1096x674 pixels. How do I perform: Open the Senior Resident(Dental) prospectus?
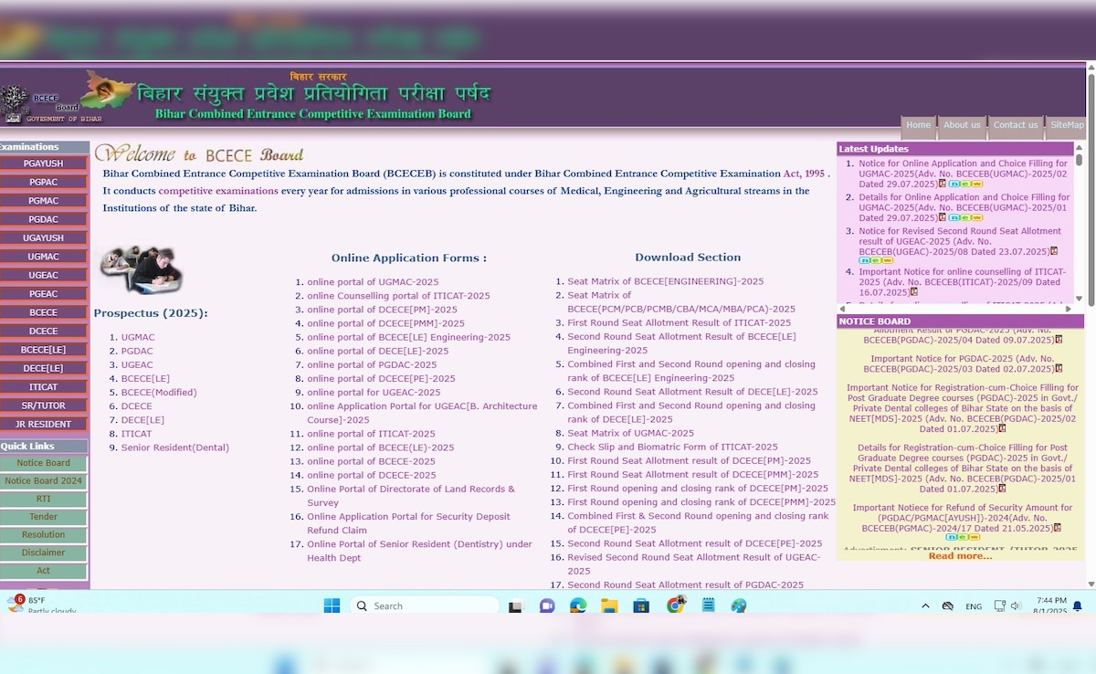[175, 448]
